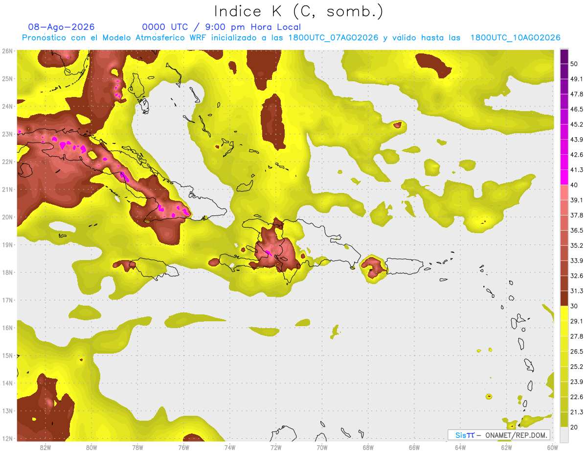The width and height of the screenshot is (587, 454).
Task: Click the '70W' longitude axis label
Action: click(322, 448)
